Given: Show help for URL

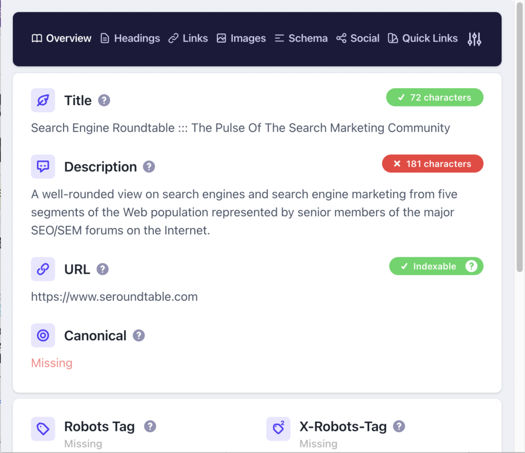Looking at the screenshot, I should click(103, 269).
